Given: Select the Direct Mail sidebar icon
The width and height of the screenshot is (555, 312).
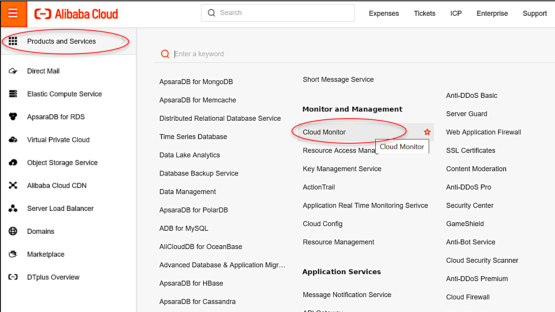Looking at the screenshot, I should pos(13,71).
